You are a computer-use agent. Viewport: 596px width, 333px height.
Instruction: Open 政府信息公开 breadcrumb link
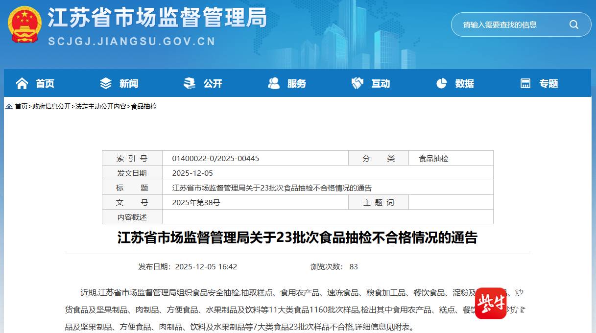[x=51, y=106]
